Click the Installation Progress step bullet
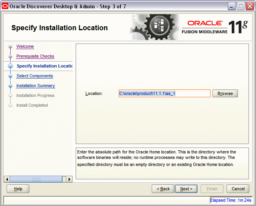This screenshot has height=206, width=256. click(11, 95)
